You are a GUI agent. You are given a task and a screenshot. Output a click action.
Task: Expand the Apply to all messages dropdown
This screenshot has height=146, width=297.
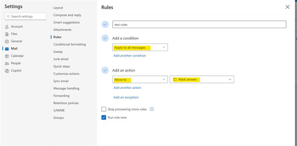tap(140, 47)
